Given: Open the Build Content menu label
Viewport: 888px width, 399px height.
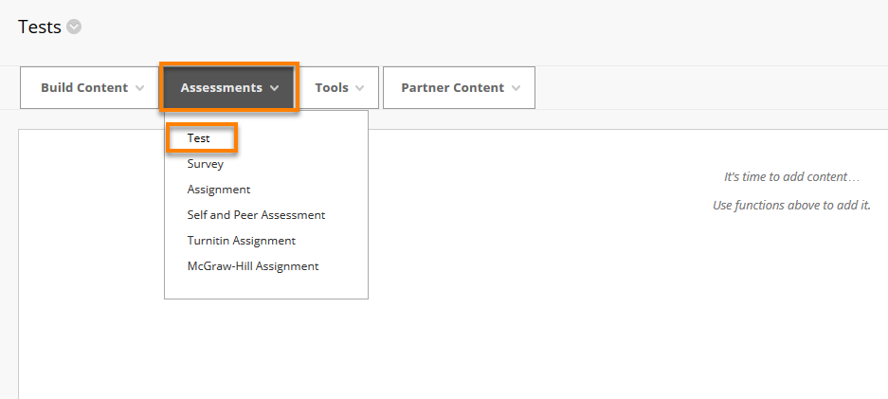Looking at the screenshot, I should pyautogui.click(x=84, y=88).
